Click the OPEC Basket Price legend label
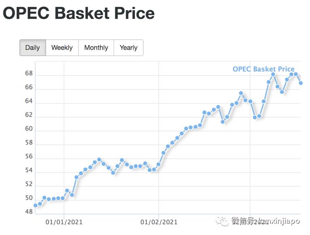This screenshot has height=235, width=310. point(263,69)
